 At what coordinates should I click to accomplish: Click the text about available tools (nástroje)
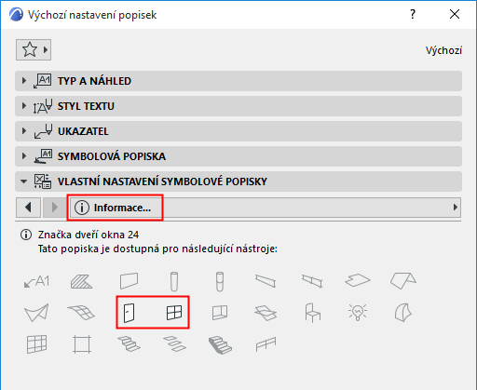pos(157,249)
